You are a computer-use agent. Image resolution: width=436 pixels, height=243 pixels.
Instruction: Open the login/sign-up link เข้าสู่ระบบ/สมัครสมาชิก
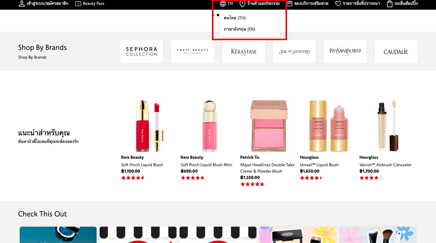coord(48,4)
